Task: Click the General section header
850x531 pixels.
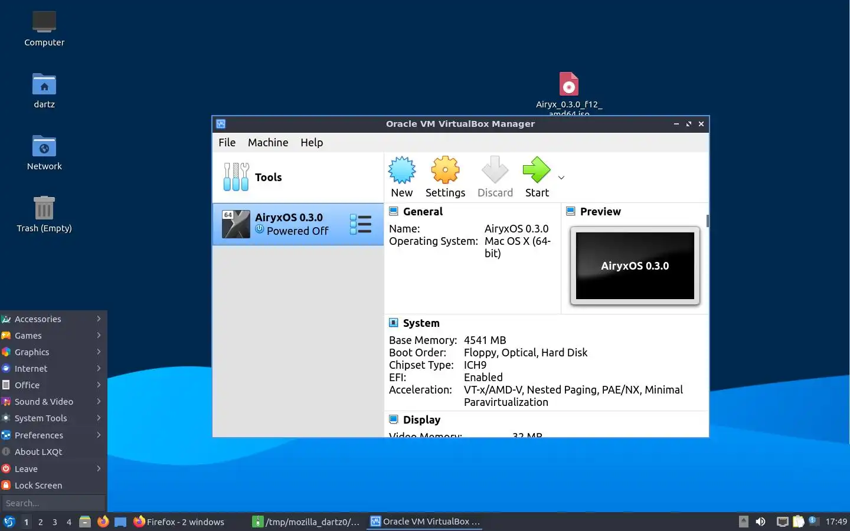Action: 423,211
